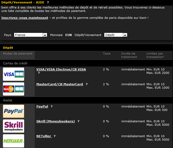Click the NETELLER logo

click(13, 141)
